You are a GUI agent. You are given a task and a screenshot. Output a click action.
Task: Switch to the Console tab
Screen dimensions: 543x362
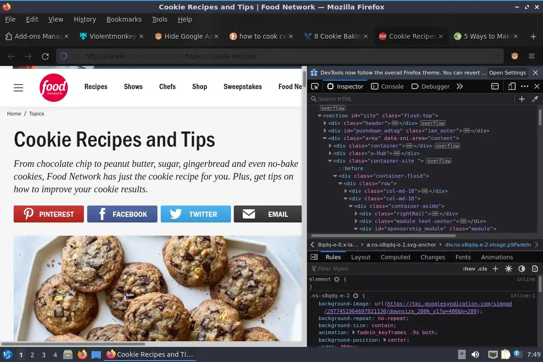click(387, 86)
